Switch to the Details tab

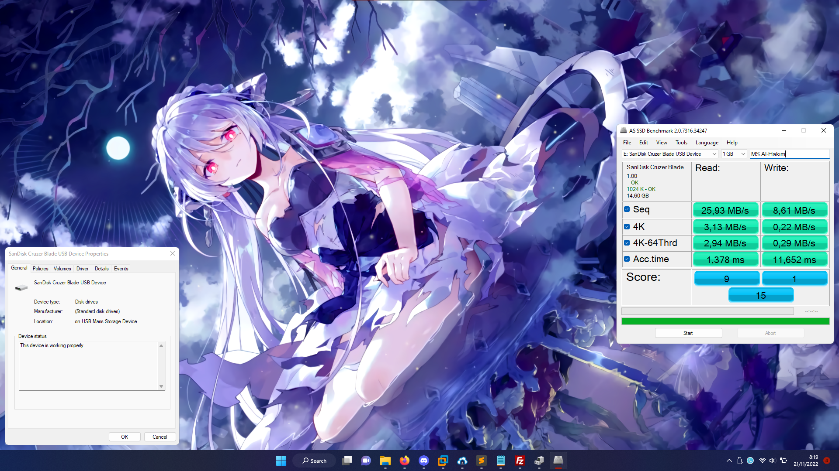(102, 269)
